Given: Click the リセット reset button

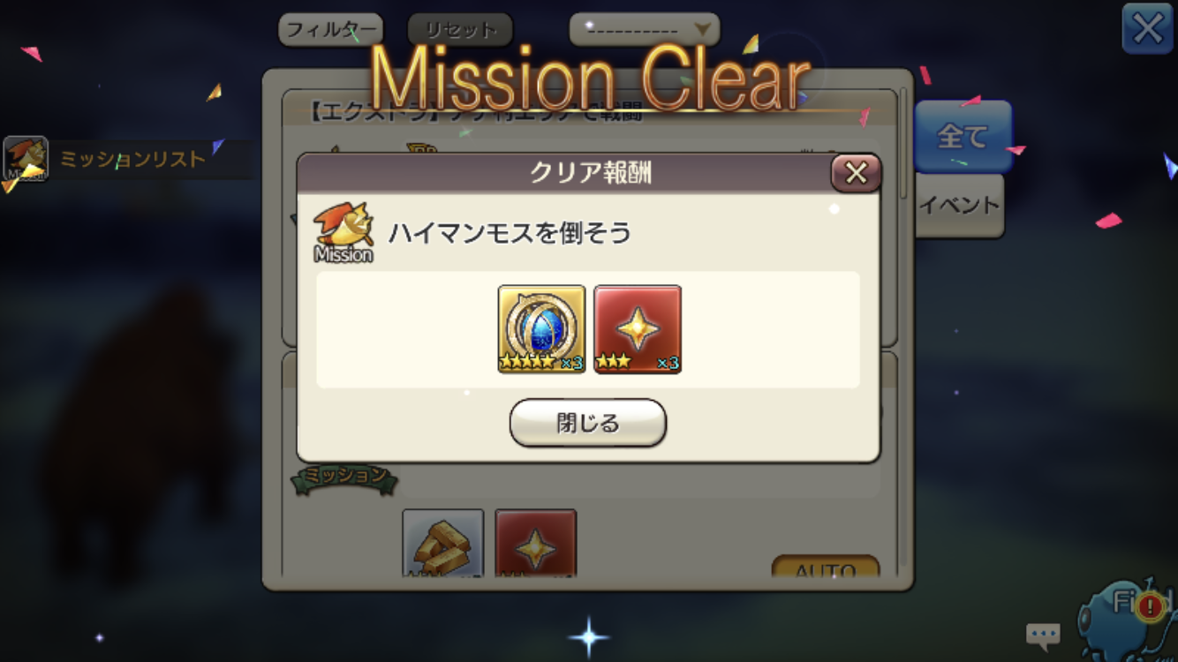Looking at the screenshot, I should [x=460, y=29].
